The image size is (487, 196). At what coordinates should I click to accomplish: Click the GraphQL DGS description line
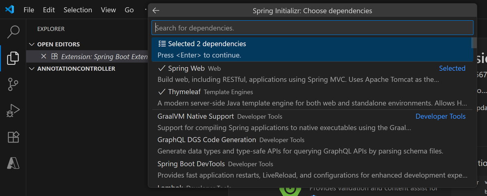(x=300, y=151)
